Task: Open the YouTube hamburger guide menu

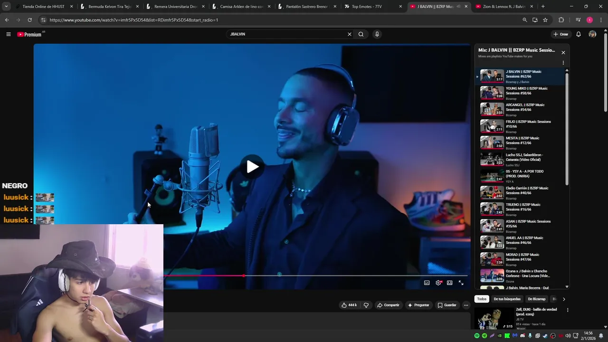Action: (x=8, y=34)
